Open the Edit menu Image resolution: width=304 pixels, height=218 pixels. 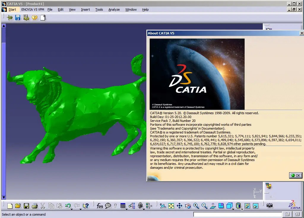[61, 9]
